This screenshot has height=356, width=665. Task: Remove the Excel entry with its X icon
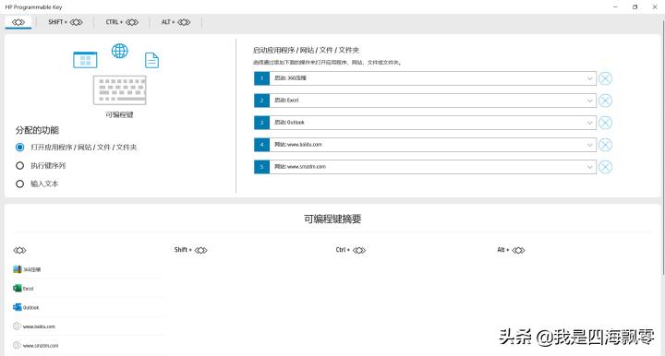coord(605,101)
